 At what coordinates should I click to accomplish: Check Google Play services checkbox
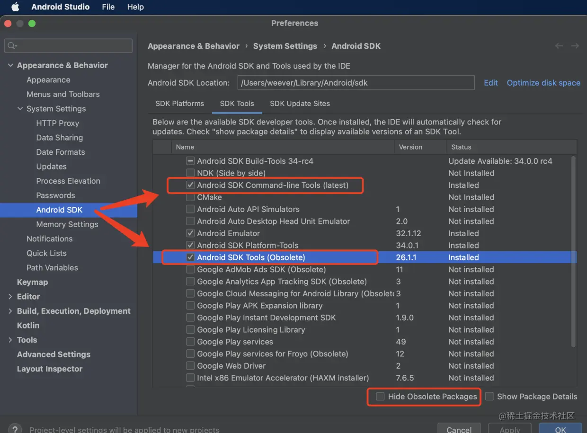coord(190,342)
